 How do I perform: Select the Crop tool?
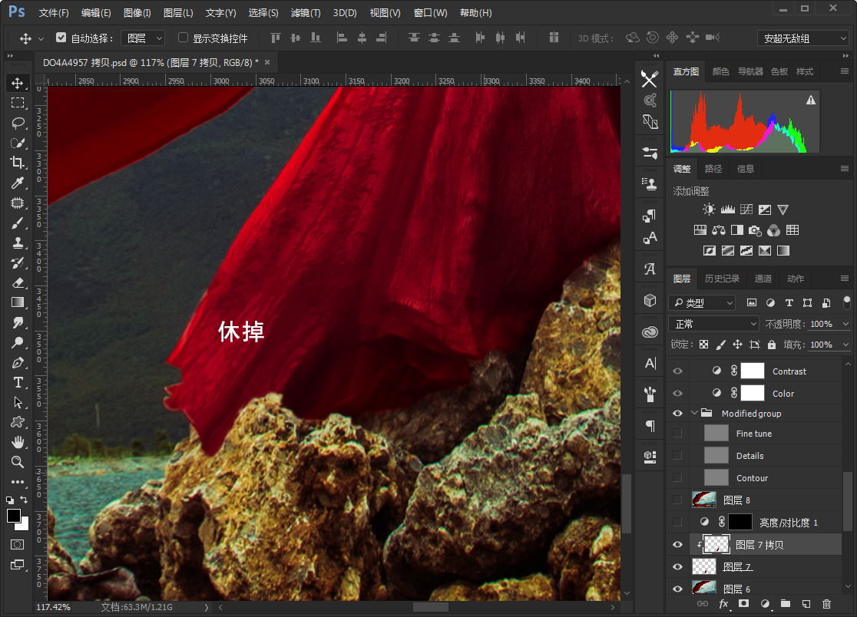coord(18,163)
